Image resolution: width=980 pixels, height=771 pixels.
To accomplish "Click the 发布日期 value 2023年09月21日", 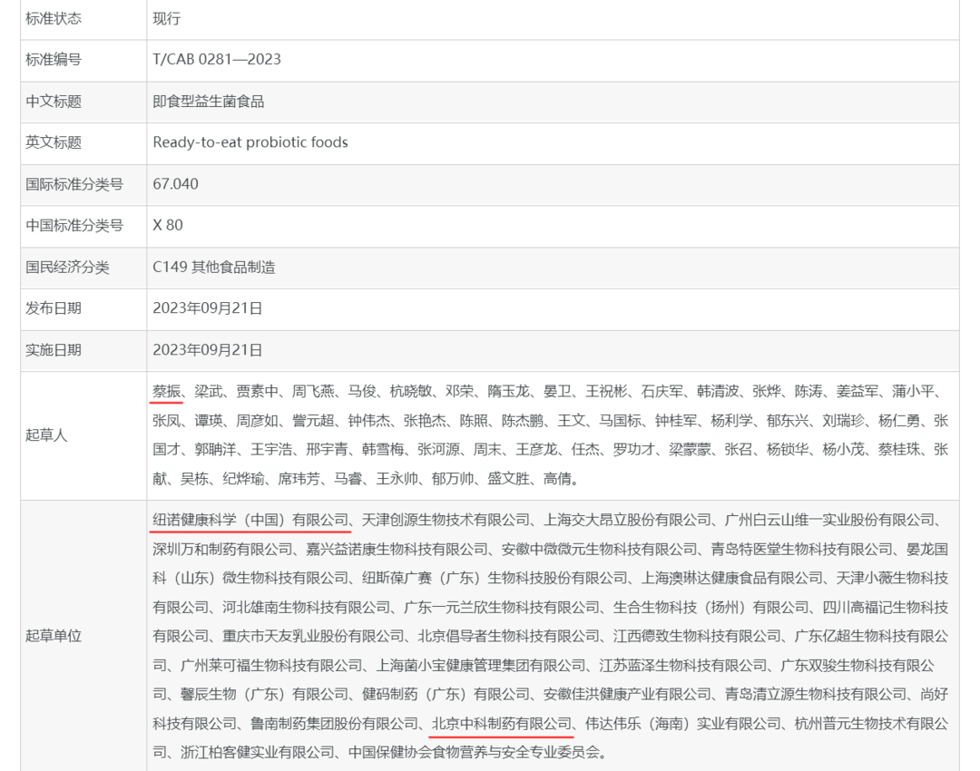I will point(208,308).
